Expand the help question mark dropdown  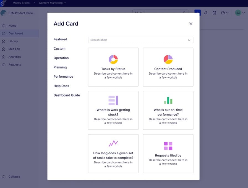(x=224, y=13)
